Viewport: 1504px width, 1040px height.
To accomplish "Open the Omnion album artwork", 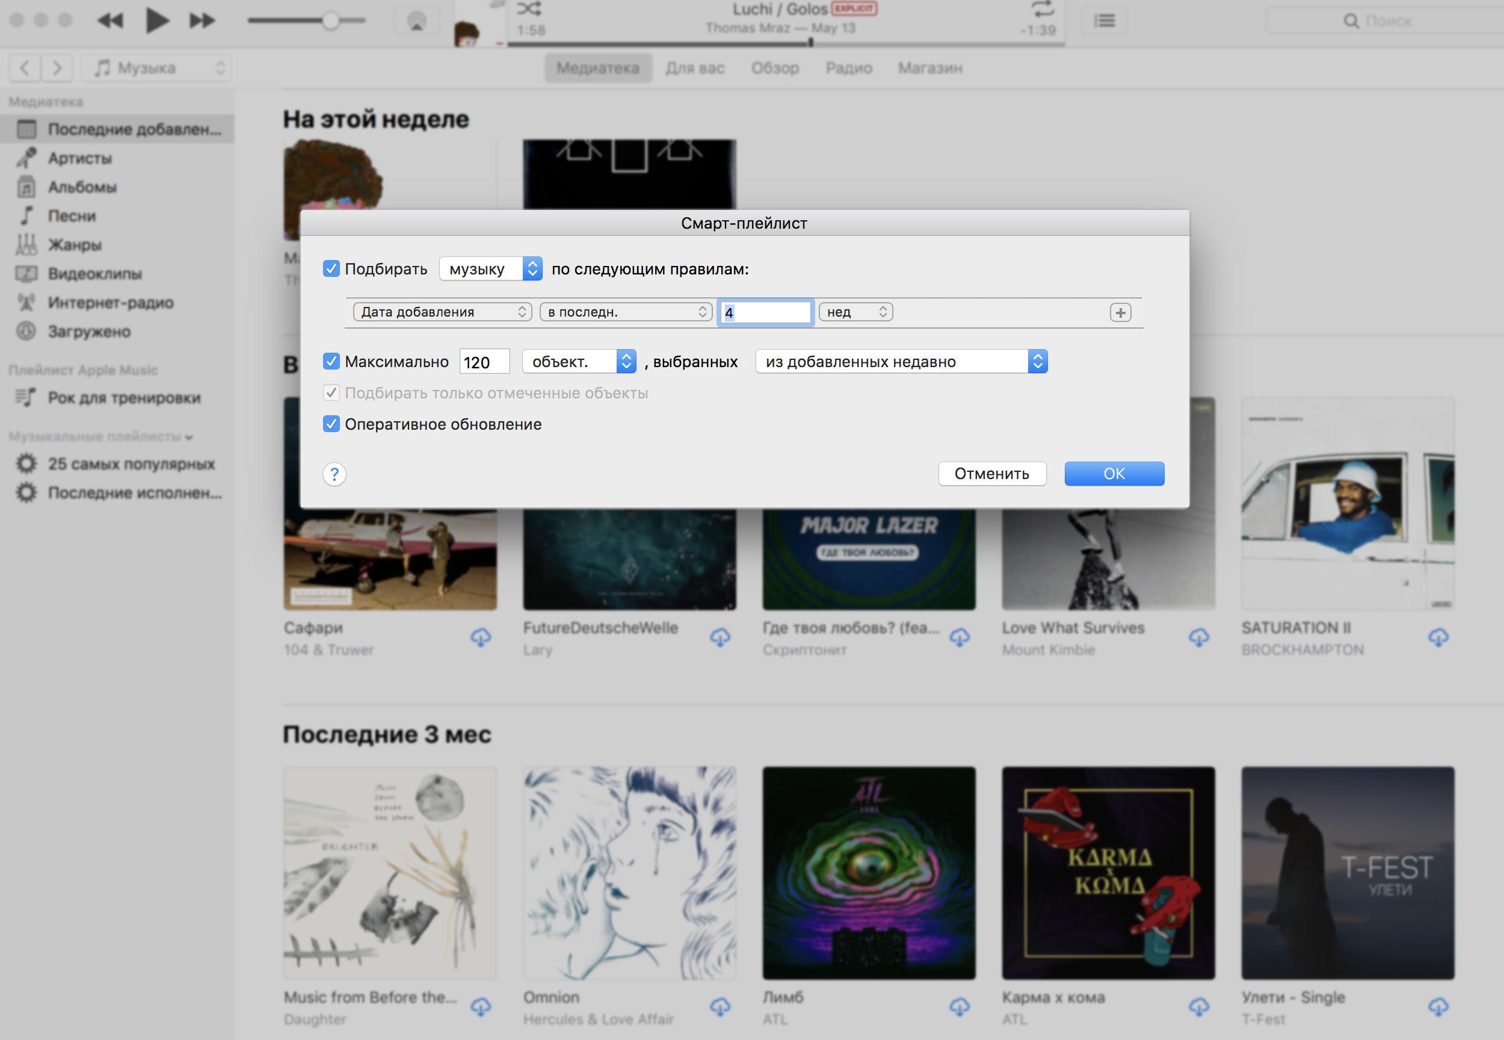I will [x=629, y=873].
